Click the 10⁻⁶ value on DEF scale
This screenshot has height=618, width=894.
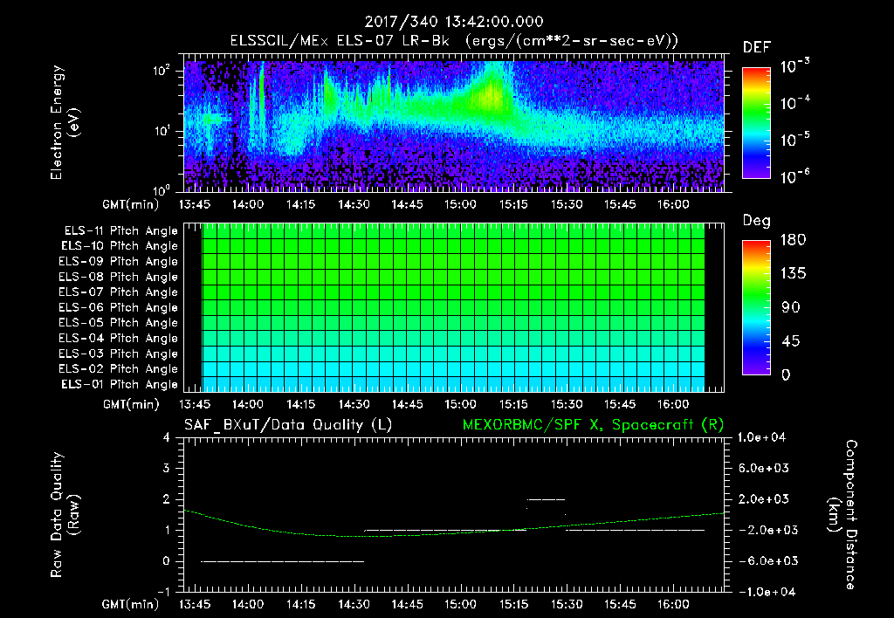[794, 176]
